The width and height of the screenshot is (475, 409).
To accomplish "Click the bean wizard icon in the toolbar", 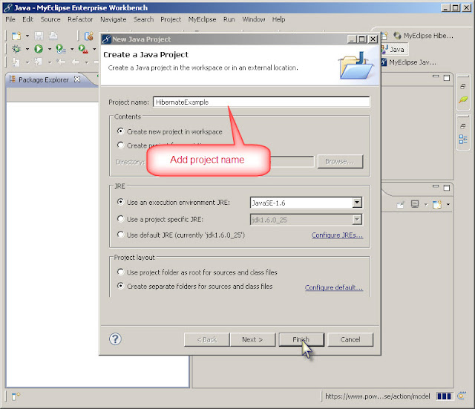I will pyautogui.click(x=89, y=36).
